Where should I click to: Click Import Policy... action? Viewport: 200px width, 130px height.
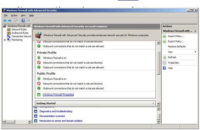[176, 36]
